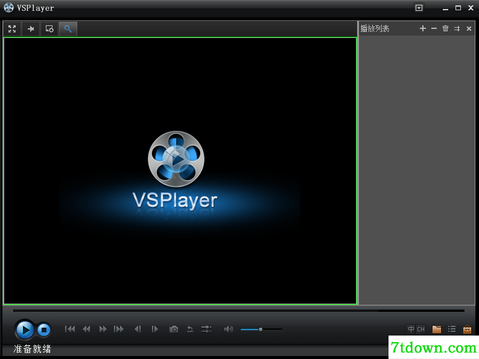The width and height of the screenshot is (479, 359).
Task: Step back one frame
Action: coord(138,329)
